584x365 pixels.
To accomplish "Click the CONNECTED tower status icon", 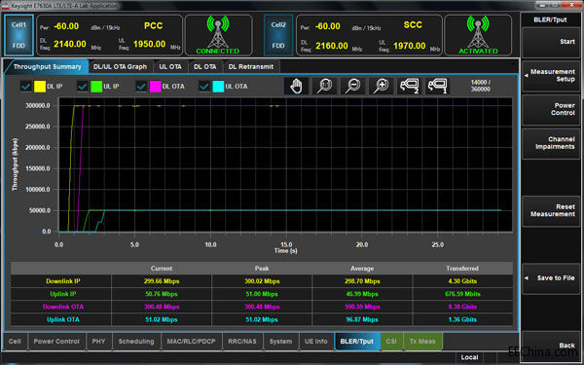I will pos(218,35).
